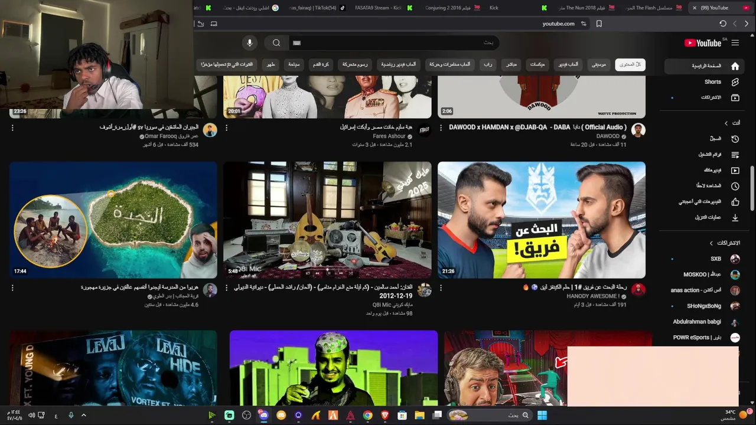Reload the page in browser toolbar

tap(723, 24)
